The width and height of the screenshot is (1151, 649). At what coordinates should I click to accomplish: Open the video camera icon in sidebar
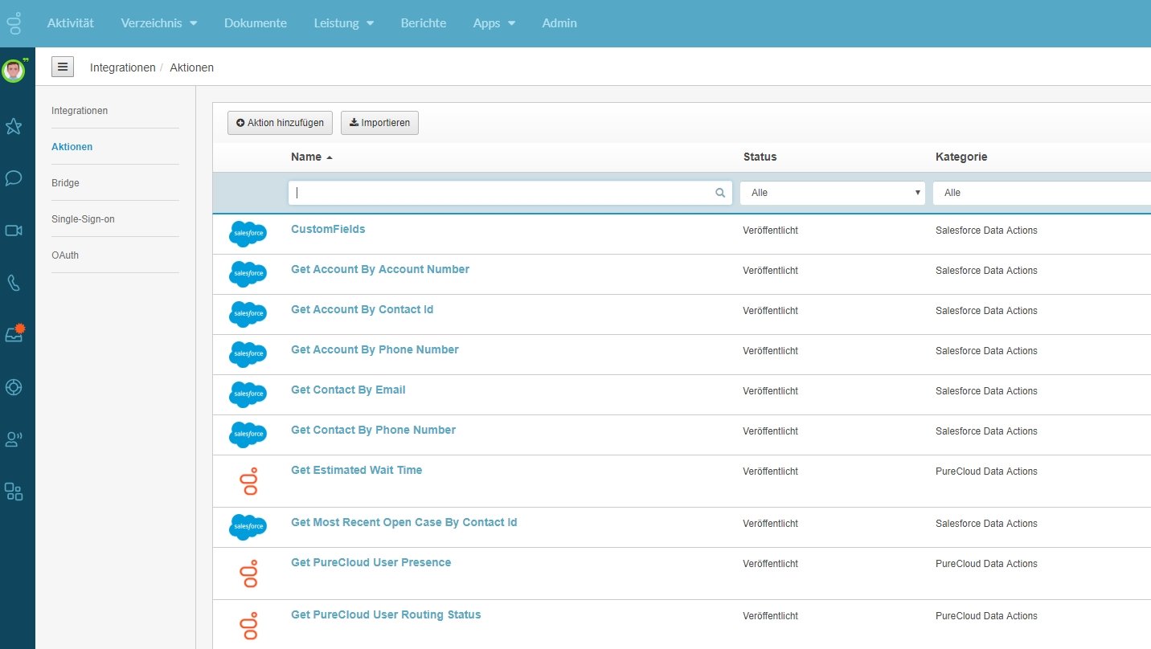(14, 231)
